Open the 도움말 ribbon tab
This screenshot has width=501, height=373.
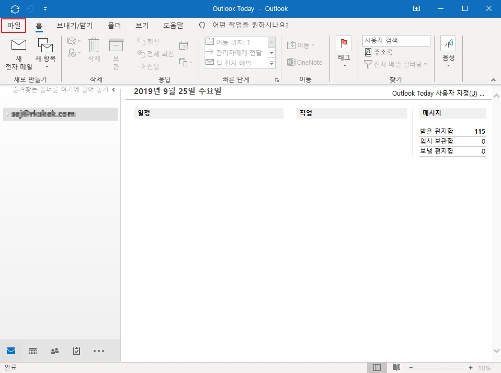(x=173, y=26)
